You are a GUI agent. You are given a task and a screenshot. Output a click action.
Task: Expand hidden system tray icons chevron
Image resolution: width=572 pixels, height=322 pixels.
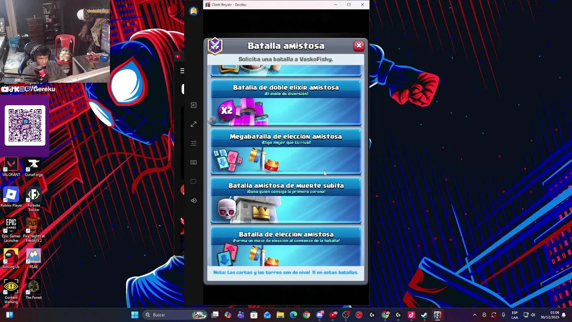click(475, 315)
